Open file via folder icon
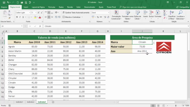The height and width of the screenshot is (107, 190). [22, 2]
